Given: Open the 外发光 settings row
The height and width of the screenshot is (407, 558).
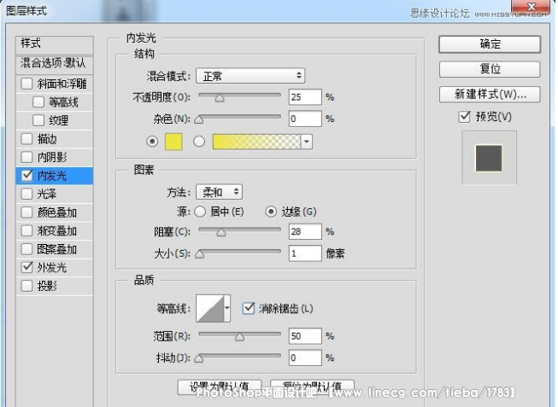Looking at the screenshot, I should [55, 268].
